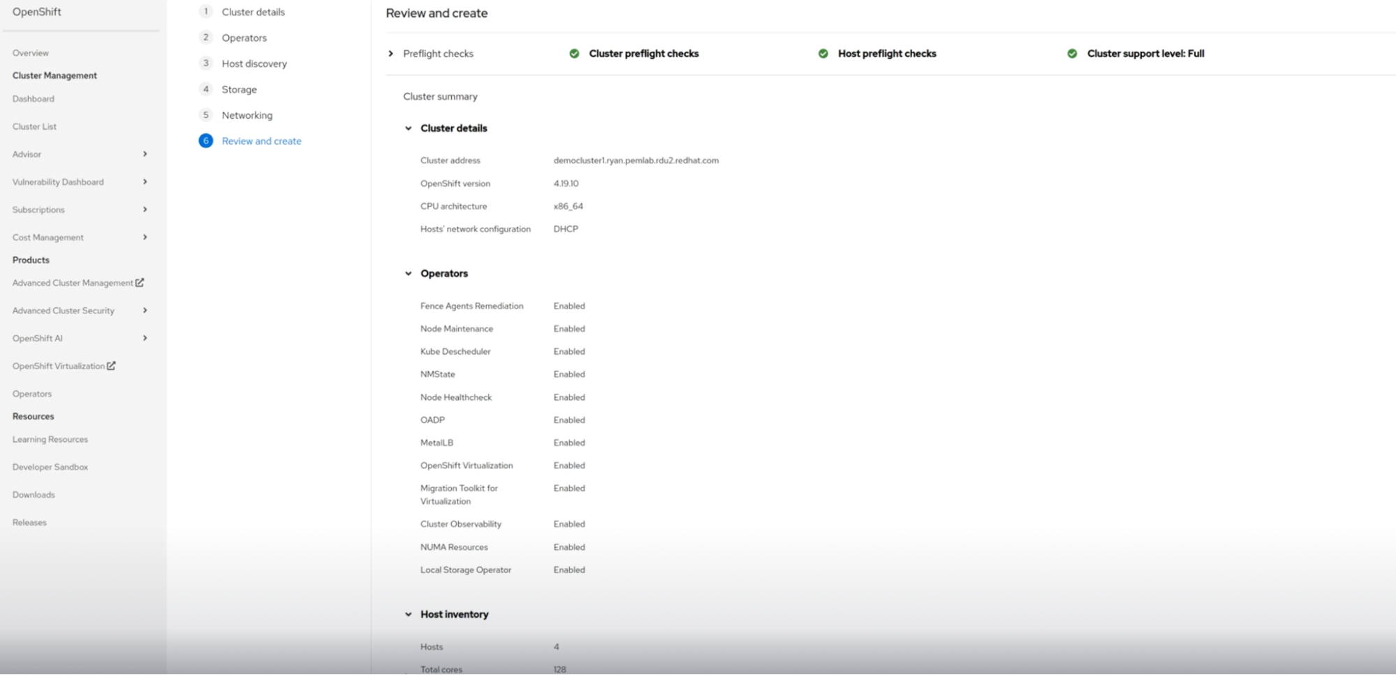Open the Vulnerability Dashboard

coord(58,181)
